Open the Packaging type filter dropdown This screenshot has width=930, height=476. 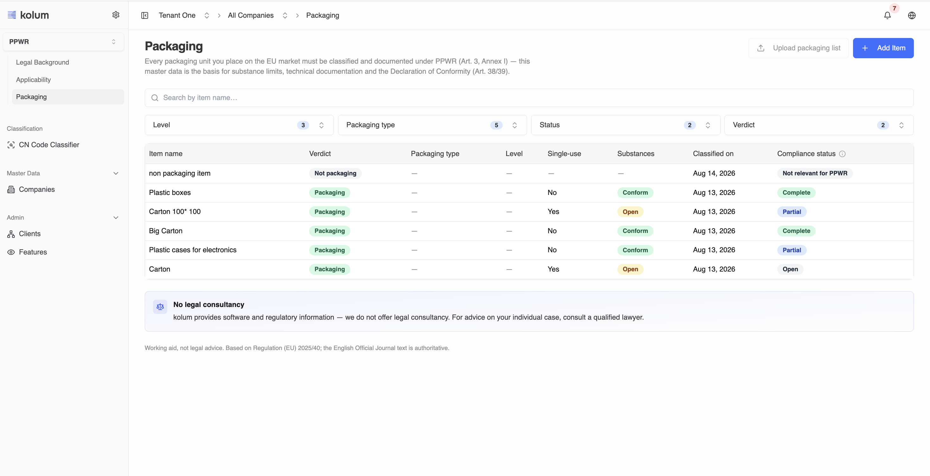[432, 125]
